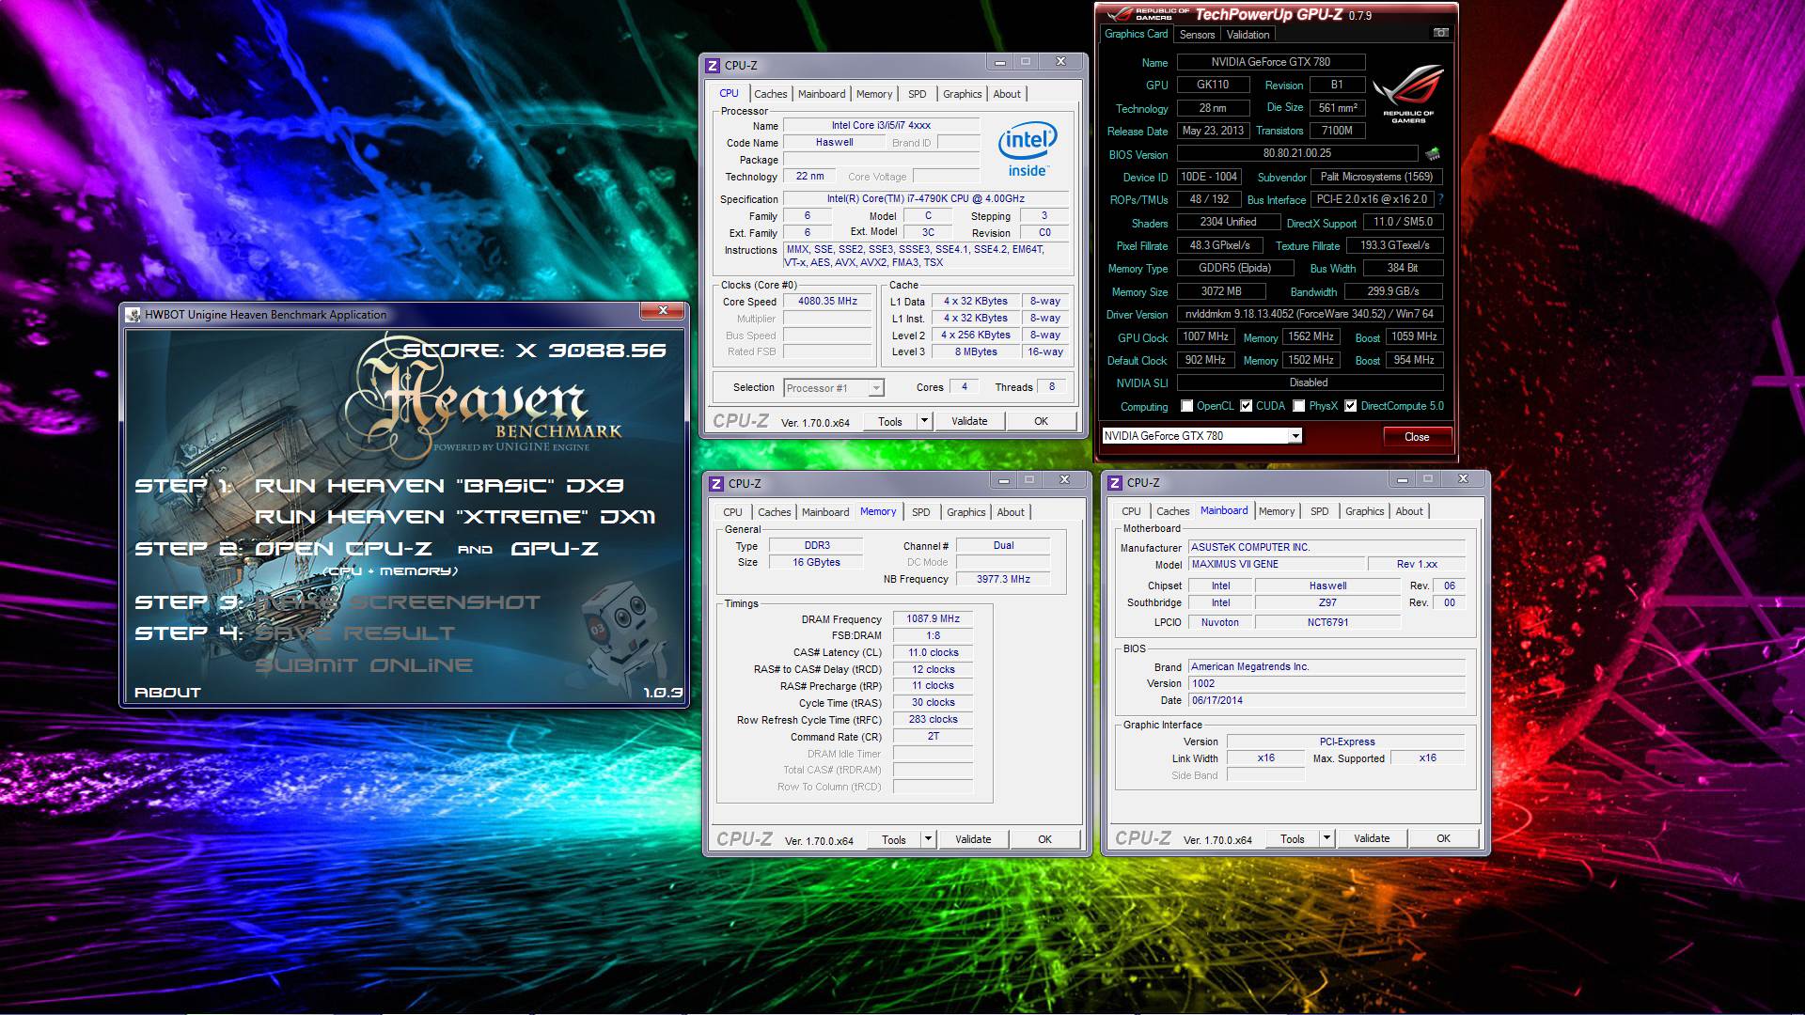Click Validate in top CPU-Z window

(969, 421)
